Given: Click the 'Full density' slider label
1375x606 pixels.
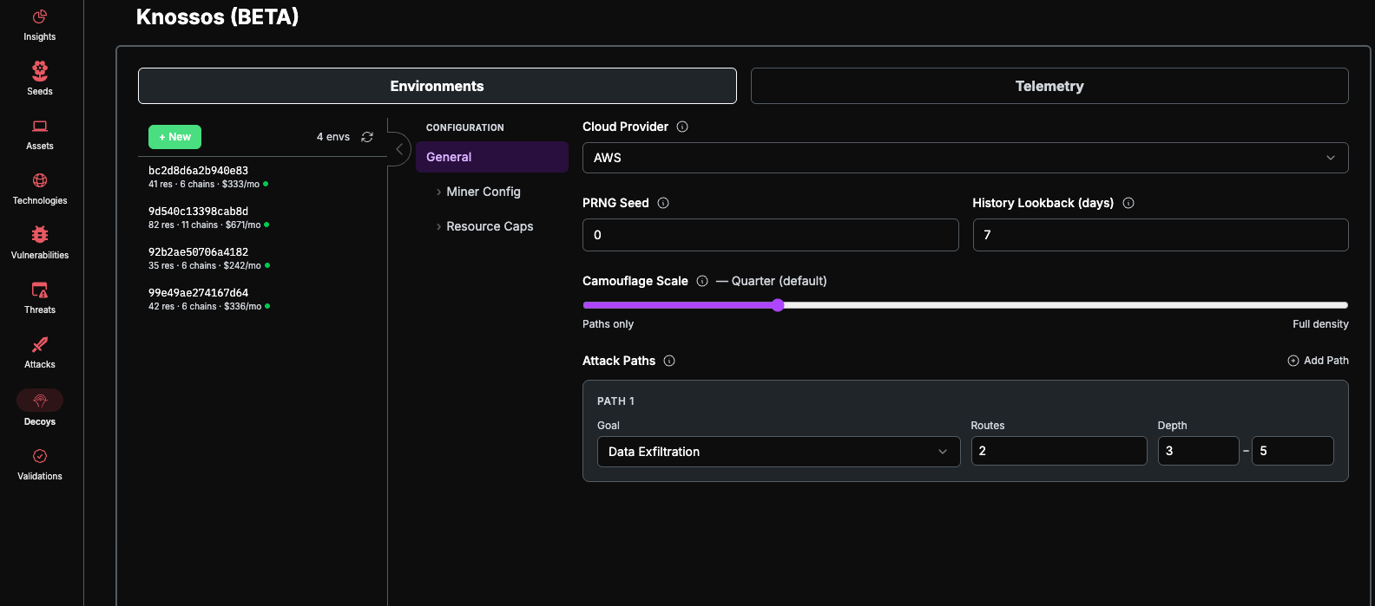Looking at the screenshot, I should click(1320, 324).
